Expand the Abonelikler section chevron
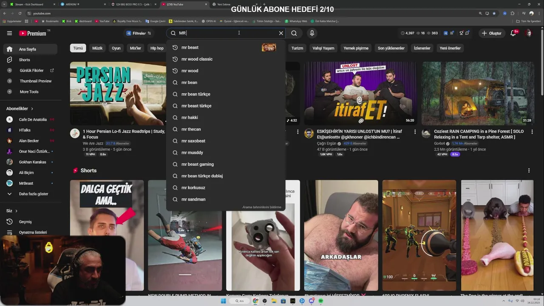 pos(32,109)
